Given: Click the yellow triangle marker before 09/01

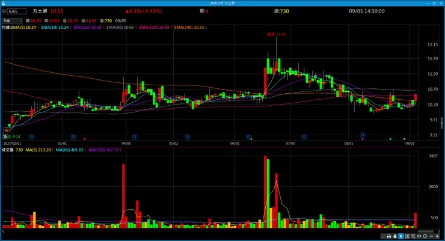Looking at the screenshot, I should 404,139.
